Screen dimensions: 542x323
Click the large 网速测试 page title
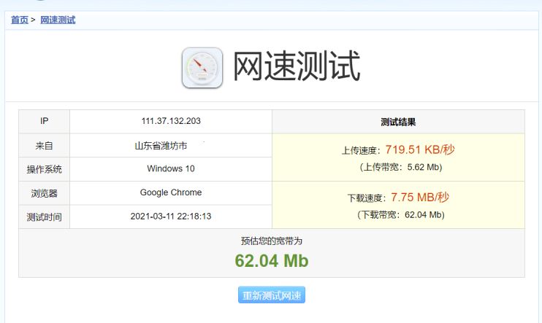[297, 66]
